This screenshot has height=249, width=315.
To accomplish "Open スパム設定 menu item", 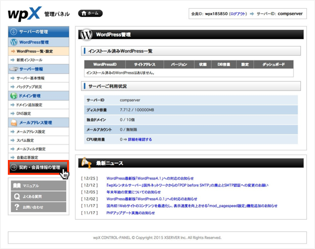I will [38, 140].
